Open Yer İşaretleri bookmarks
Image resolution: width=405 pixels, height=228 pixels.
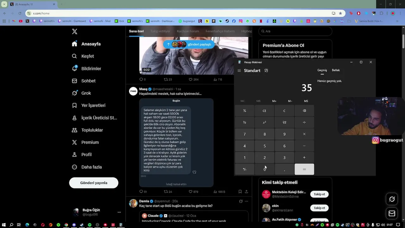(89, 105)
